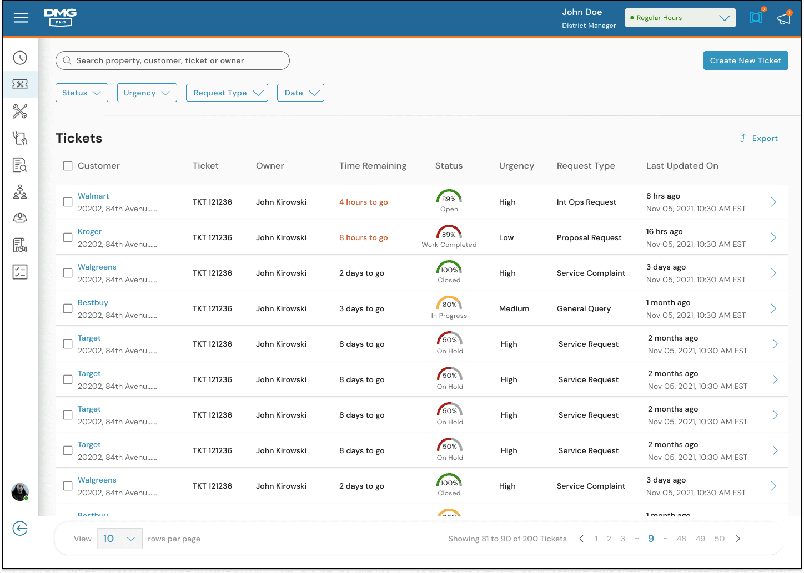The height and width of the screenshot is (573, 804).
Task: Open the Regular Hours dropdown
Action: click(680, 18)
